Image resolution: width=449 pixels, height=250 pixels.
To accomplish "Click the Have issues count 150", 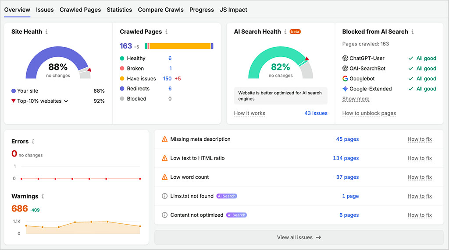I will 167,79.
